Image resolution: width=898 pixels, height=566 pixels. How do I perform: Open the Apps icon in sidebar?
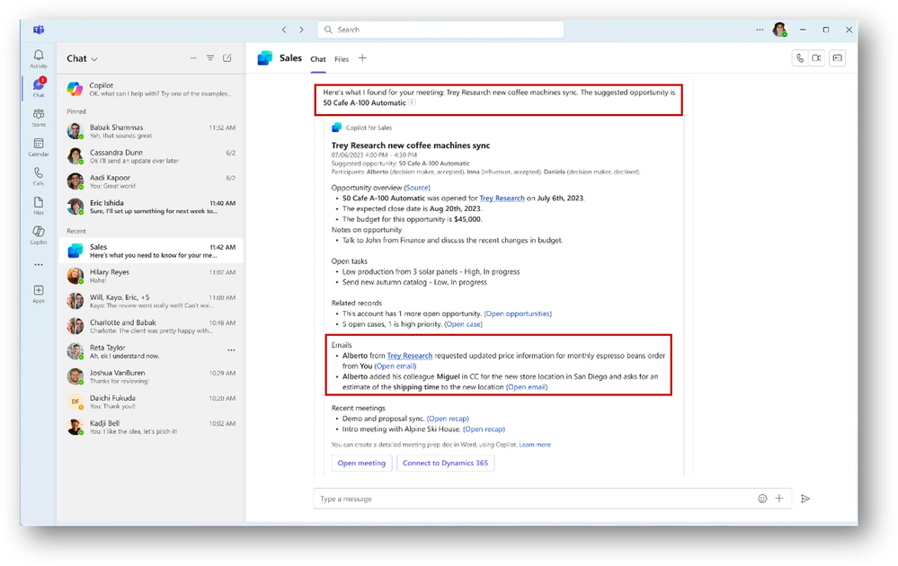tap(39, 293)
